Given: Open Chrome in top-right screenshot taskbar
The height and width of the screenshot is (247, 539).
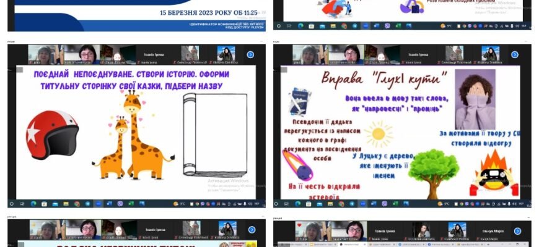Looking at the screenshot, I should (344, 26).
